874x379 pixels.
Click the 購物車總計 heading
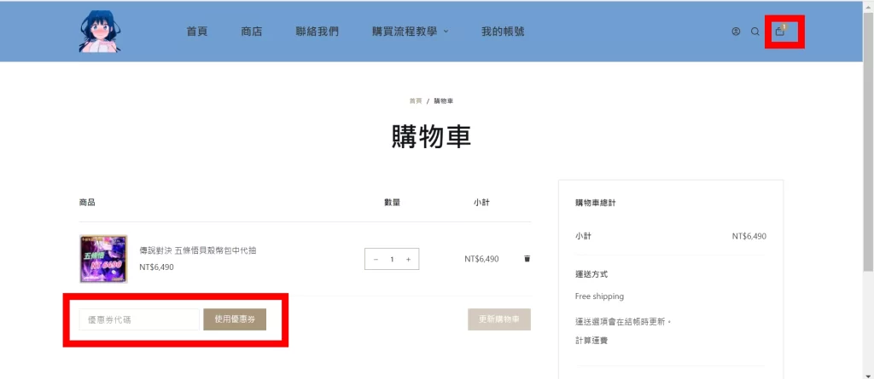595,204
